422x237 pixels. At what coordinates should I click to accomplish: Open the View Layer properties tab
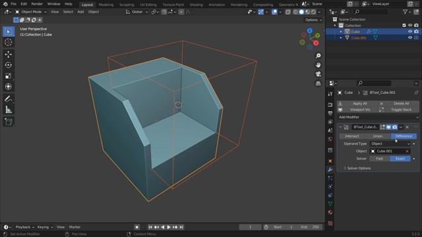(330, 122)
